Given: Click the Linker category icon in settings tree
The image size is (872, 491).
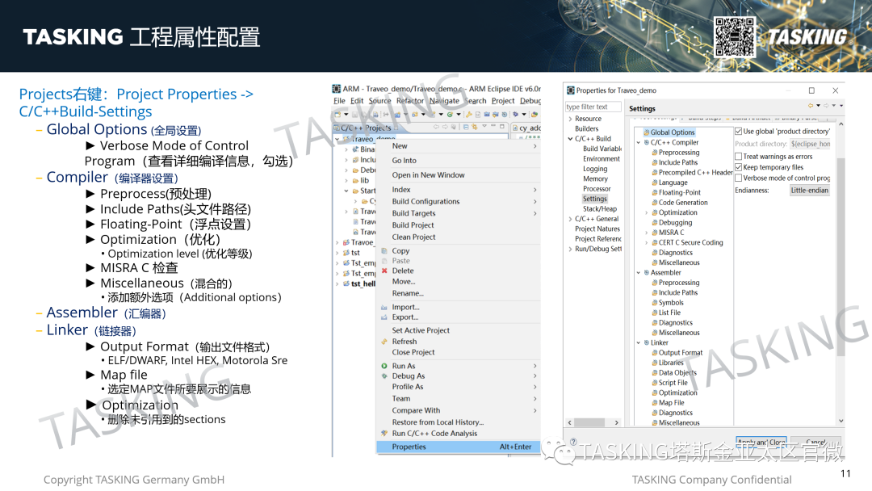Looking at the screenshot, I should (647, 342).
